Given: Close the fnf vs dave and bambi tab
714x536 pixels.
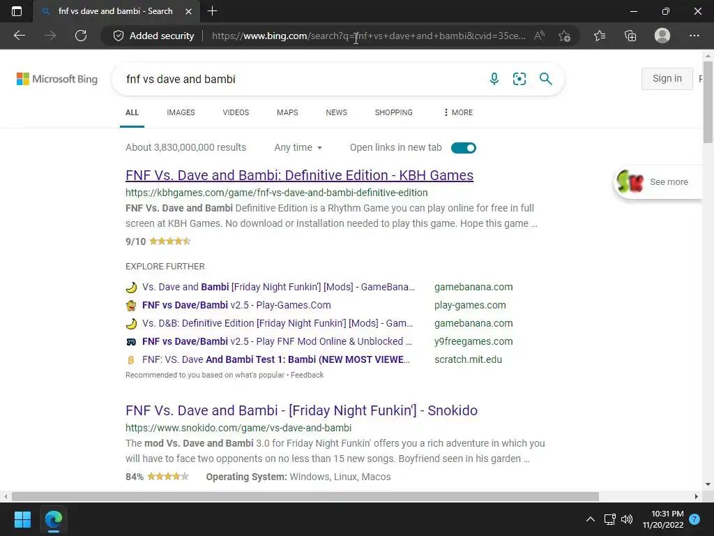Looking at the screenshot, I should coord(188,11).
